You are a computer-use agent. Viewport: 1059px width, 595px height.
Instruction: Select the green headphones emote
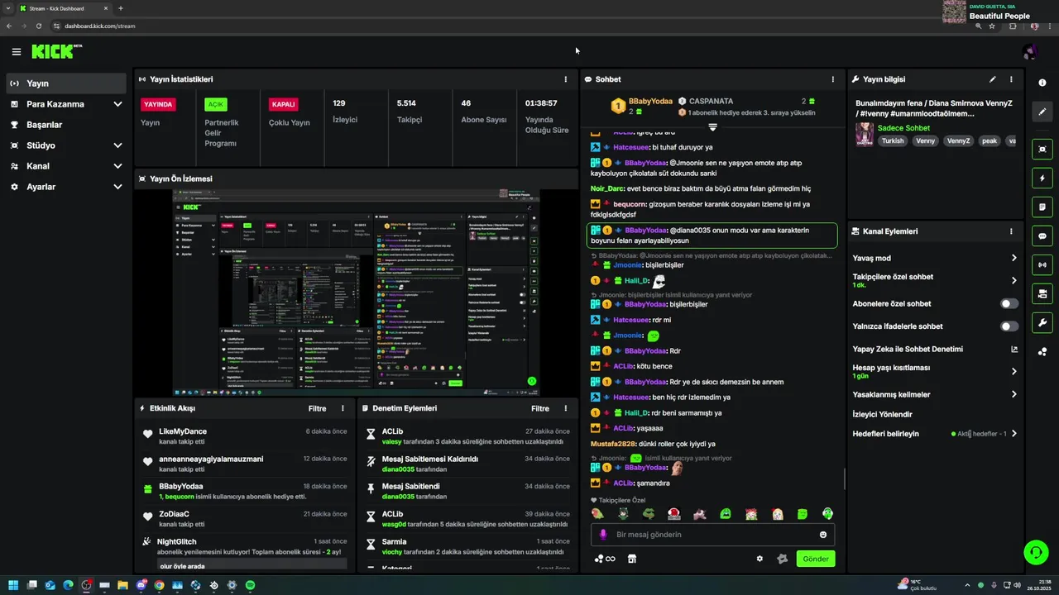(x=828, y=514)
